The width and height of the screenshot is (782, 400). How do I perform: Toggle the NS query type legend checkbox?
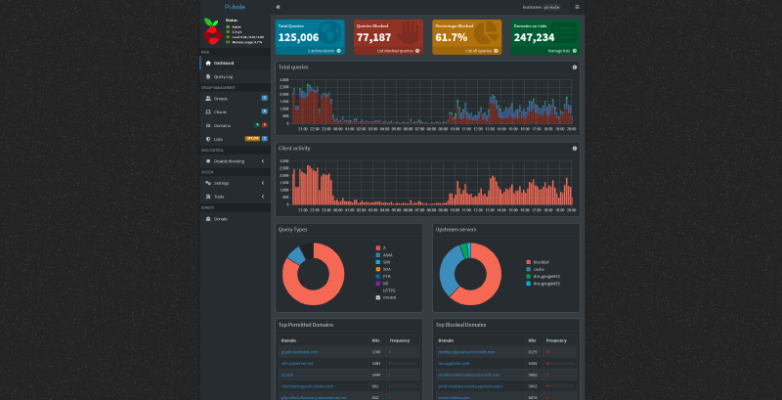coord(378,284)
